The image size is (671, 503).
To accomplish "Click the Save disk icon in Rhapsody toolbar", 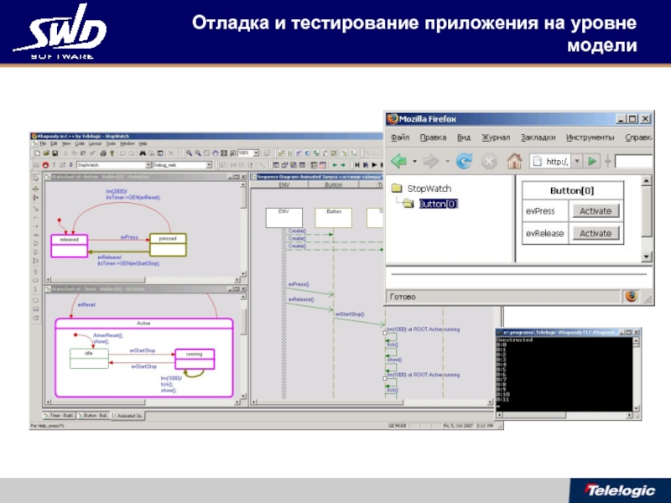I will 55,153.
